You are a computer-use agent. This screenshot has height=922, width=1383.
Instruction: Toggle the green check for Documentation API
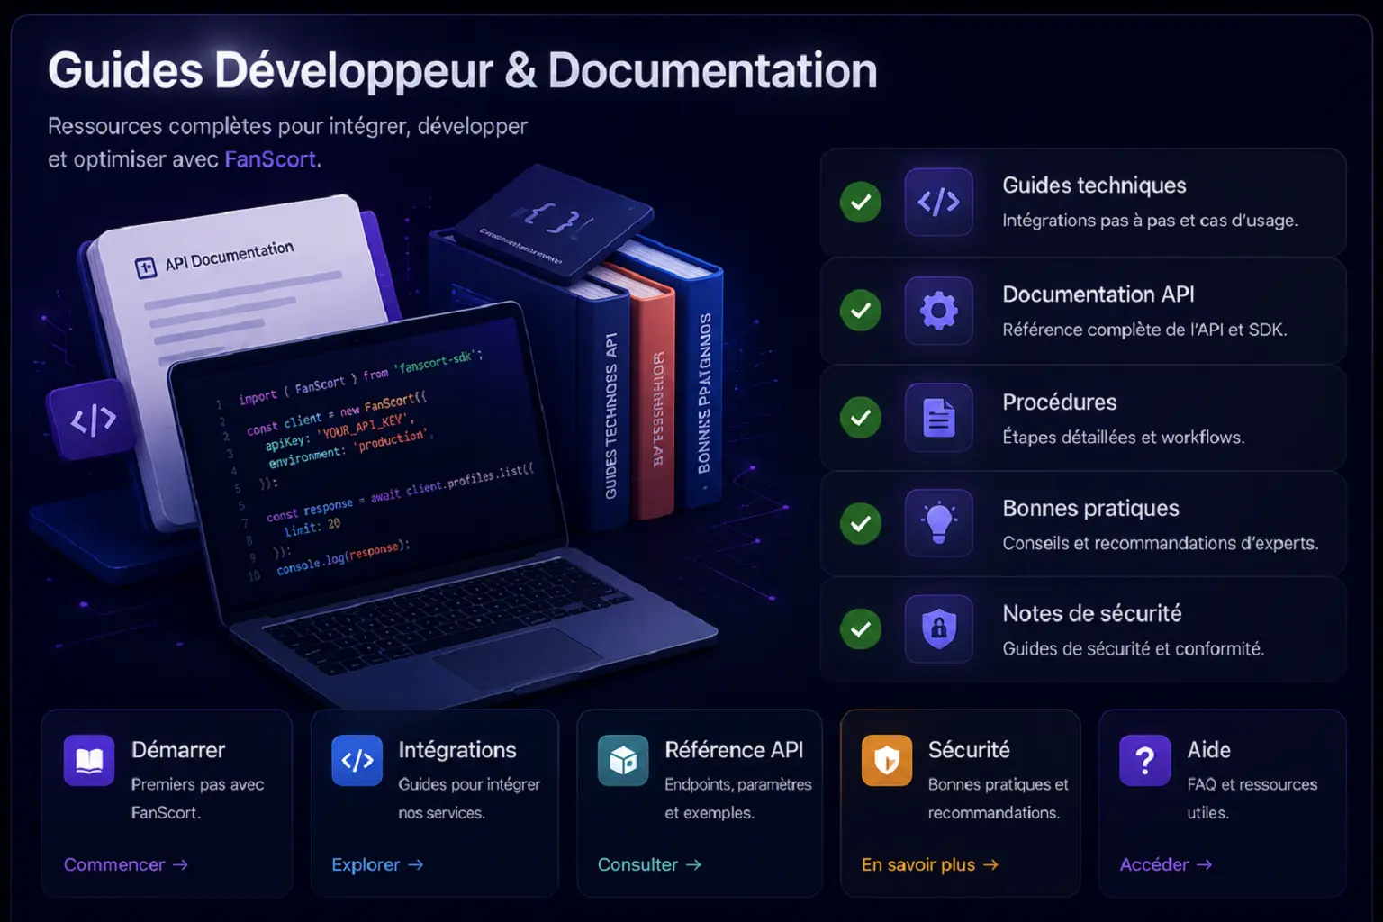(x=861, y=311)
